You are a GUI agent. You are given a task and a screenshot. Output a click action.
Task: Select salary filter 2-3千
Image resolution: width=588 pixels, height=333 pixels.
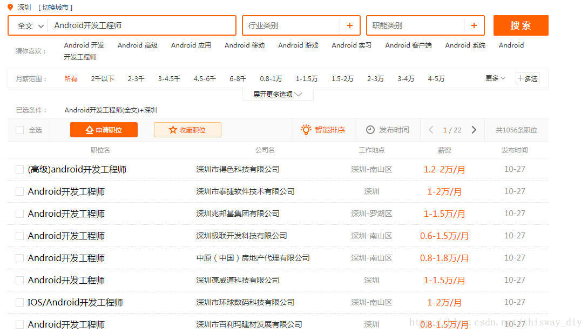coord(136,79)
